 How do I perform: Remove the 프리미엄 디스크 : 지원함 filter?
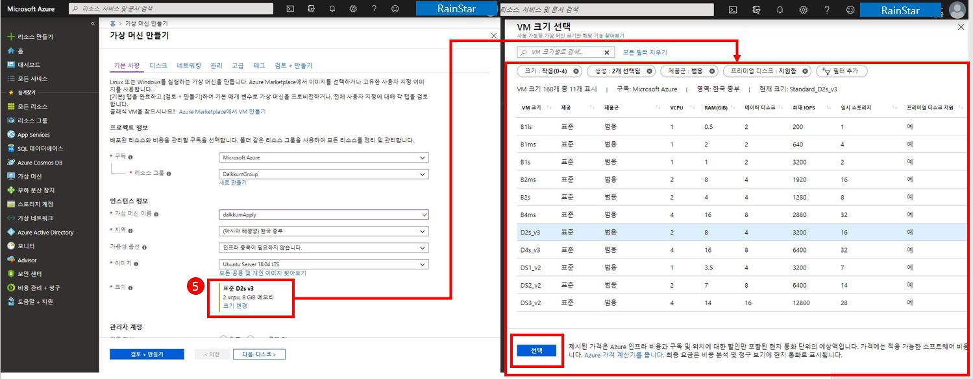(x=805, y=71)
